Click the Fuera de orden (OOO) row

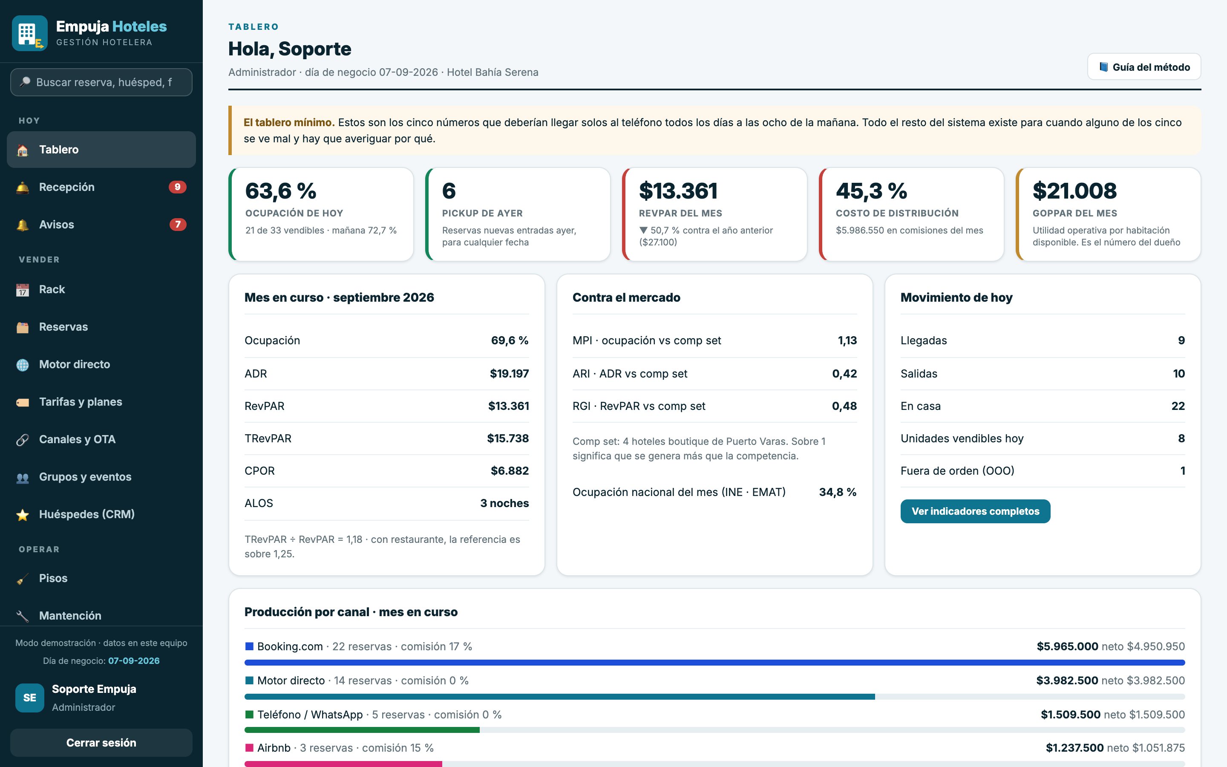(1043, 471)
